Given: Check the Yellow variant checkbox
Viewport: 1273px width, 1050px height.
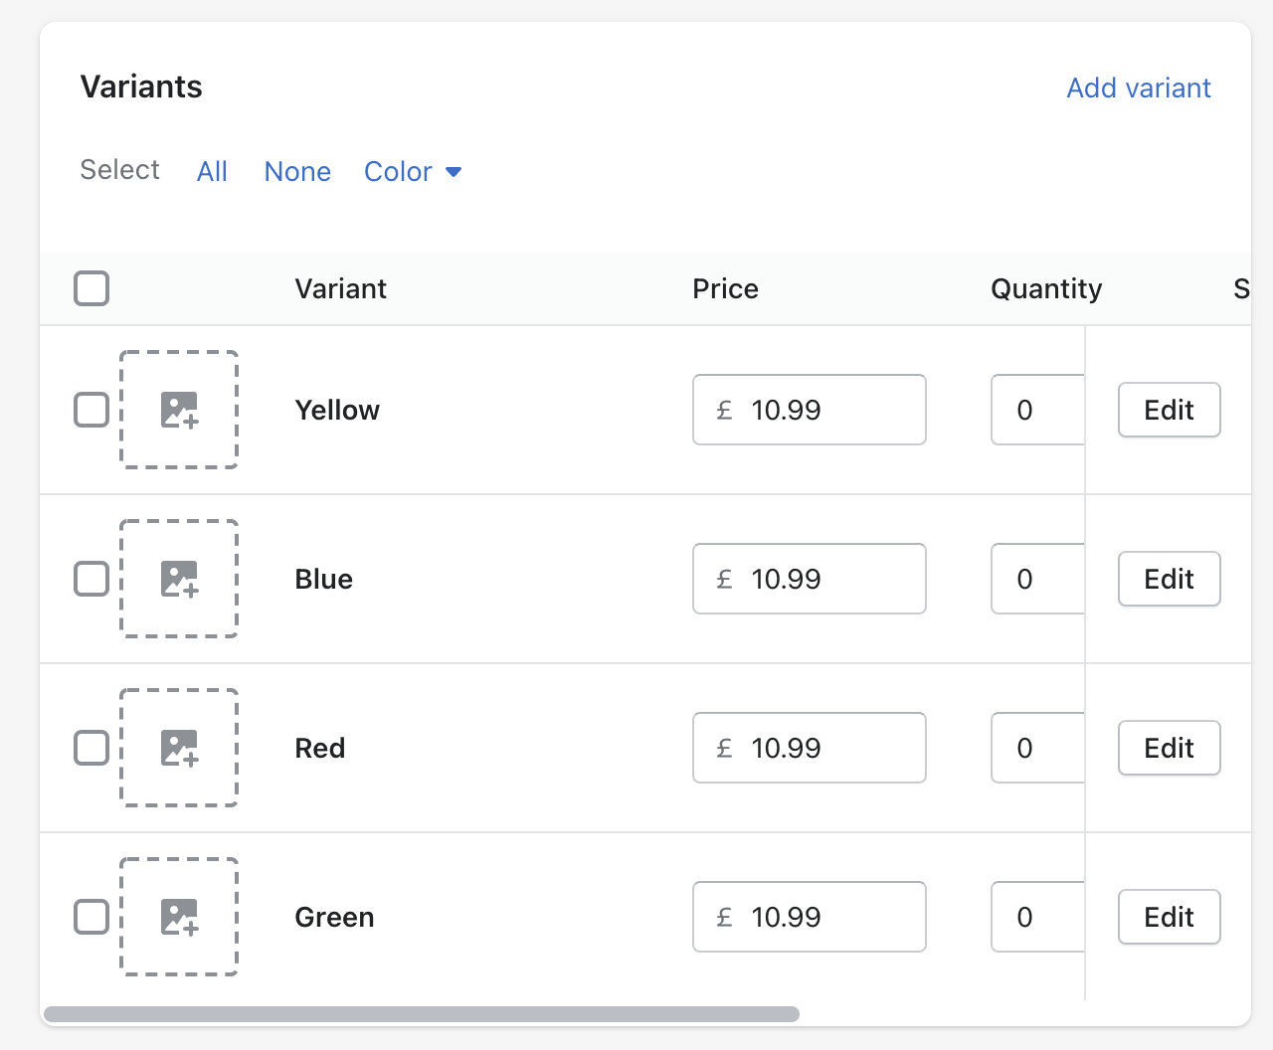Looking at the screenshot, I should click(91, 410).
